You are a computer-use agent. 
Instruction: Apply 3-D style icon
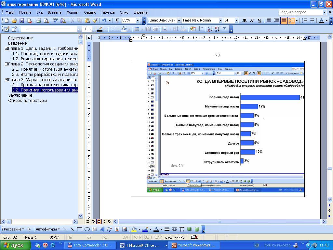click(197, 229)
